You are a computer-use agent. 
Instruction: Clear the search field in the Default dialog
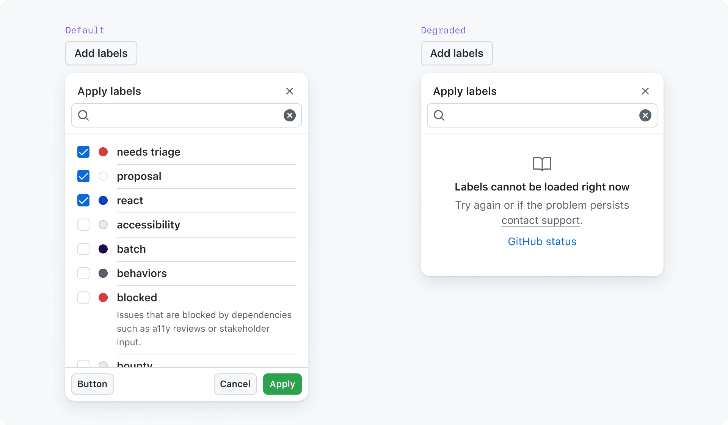click(x=290, y=115)
